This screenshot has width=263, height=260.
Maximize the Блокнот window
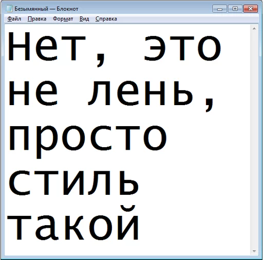(x=235, y=9)
